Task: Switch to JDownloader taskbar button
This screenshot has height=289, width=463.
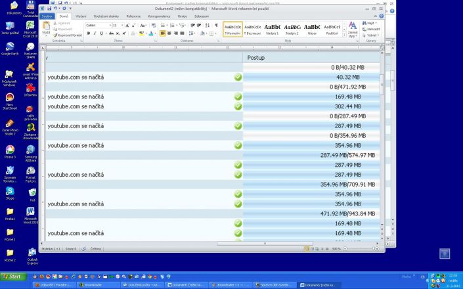Action: click(98, 285)
